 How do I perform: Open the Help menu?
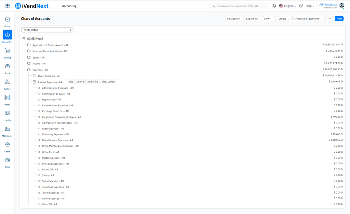310,6
